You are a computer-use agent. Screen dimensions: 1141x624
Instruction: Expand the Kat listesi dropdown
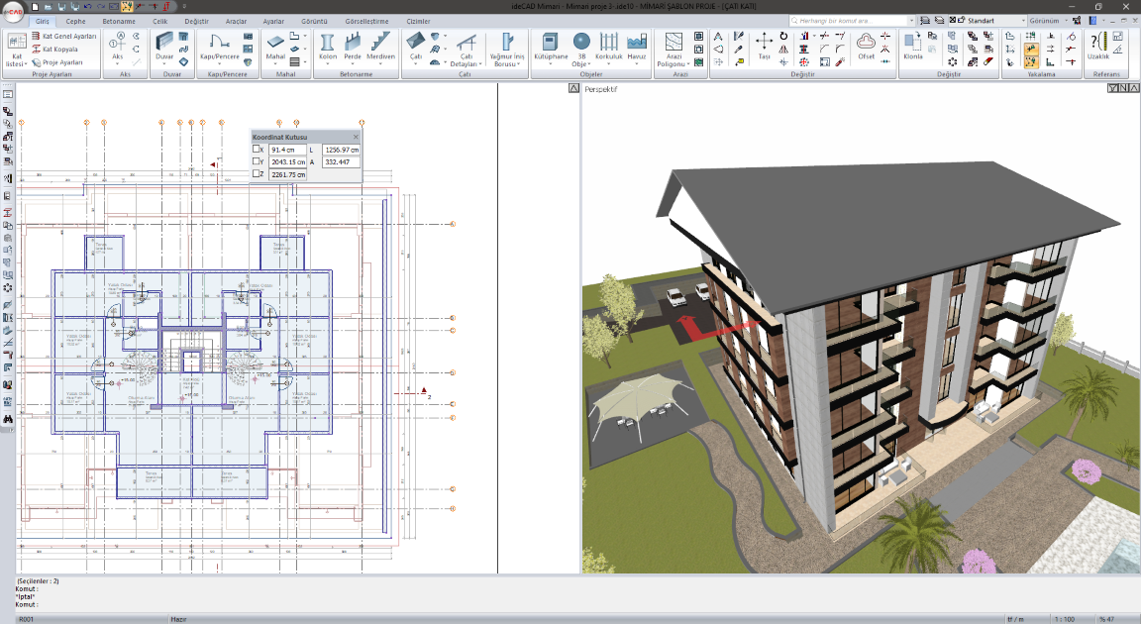(x=17, y=62)
